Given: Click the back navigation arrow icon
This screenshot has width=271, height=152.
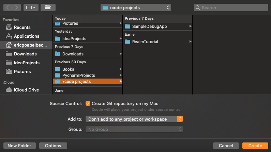Looking at the screenshot, I should click(x=7, y=7).
